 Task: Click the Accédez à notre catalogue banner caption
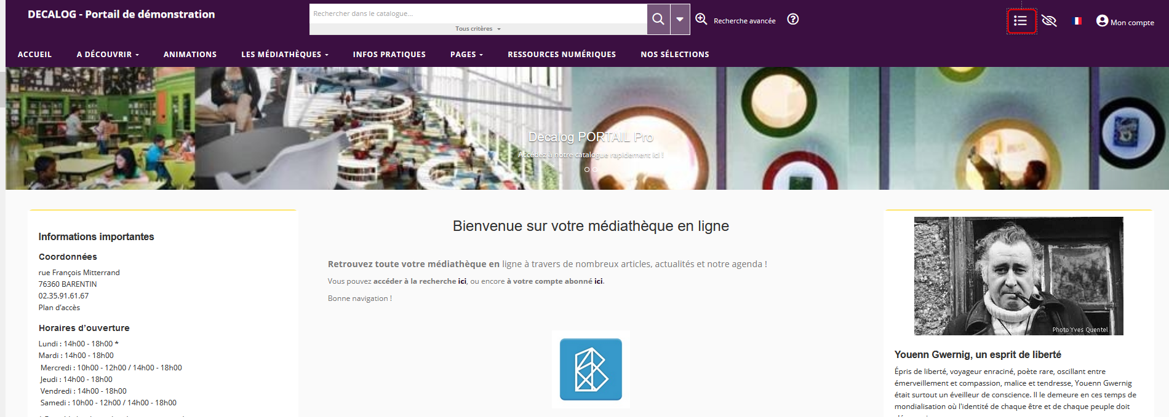(x=591, y=155)
